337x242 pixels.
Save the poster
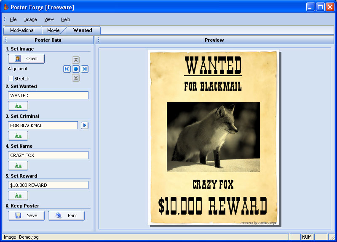(26, 215)
